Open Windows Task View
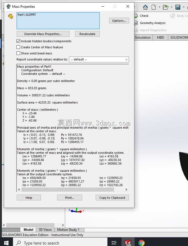 point(114,243)
